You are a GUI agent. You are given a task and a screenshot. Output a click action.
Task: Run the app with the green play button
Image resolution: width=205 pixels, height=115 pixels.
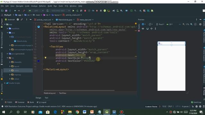click(73, 11)
